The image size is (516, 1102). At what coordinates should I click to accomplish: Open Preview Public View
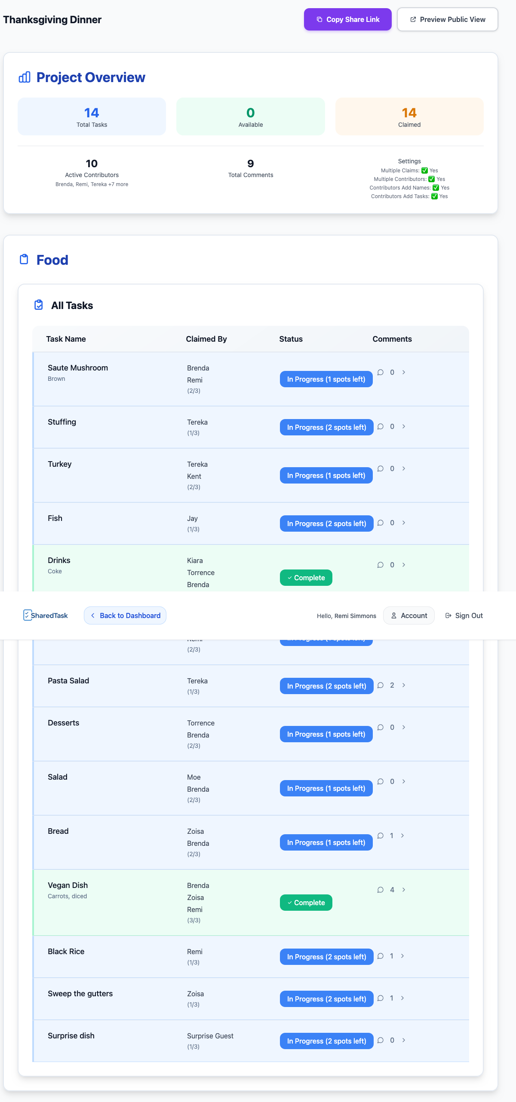(447, 19)
